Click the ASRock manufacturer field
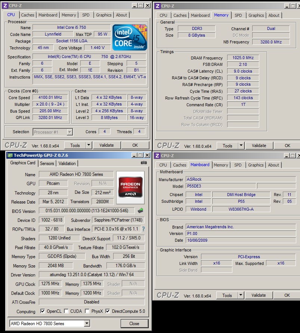 coord(241,179)
